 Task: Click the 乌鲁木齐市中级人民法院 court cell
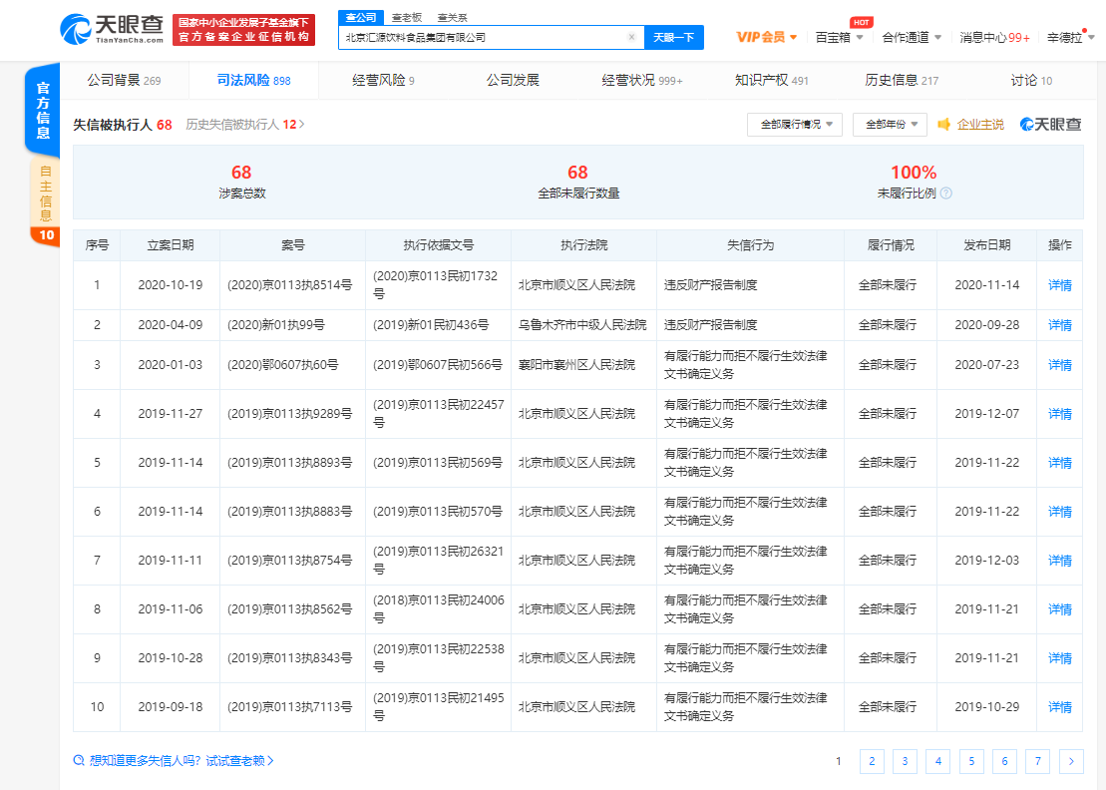582,325
